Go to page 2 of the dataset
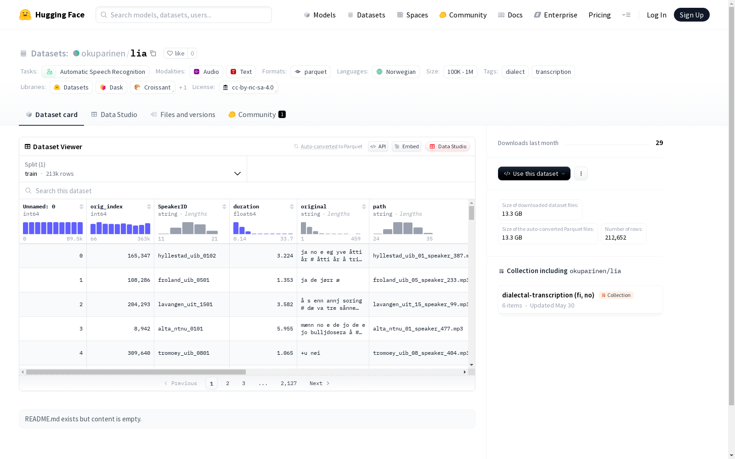The height and width of the screenshot is (459, 735). [227, 383]
